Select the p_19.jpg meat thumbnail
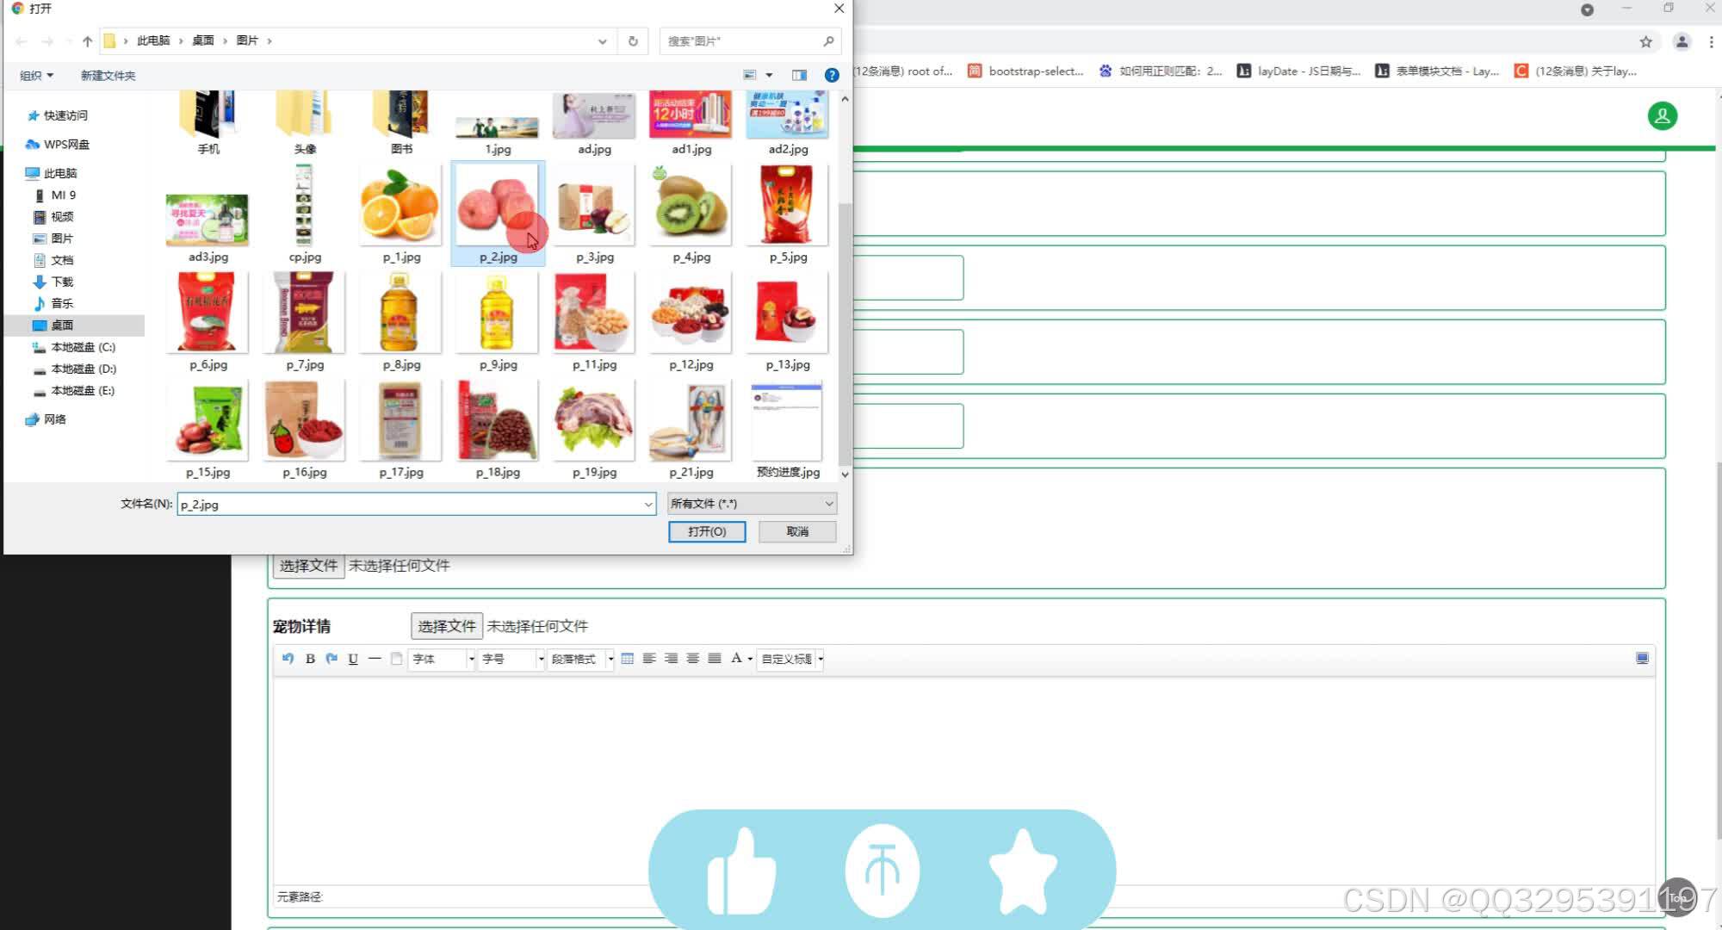The height and width of the screenshot is (930, 1722). pos(595,429)
